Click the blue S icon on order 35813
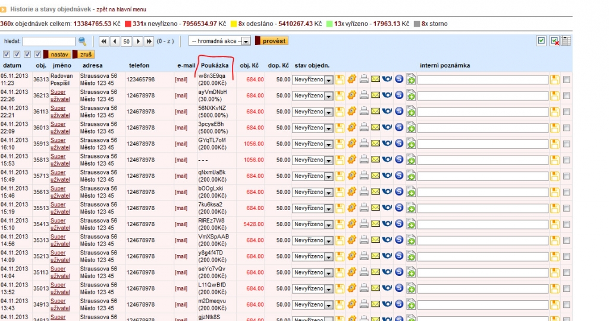The width and height of the screenshot is (609, 321). 399,160
